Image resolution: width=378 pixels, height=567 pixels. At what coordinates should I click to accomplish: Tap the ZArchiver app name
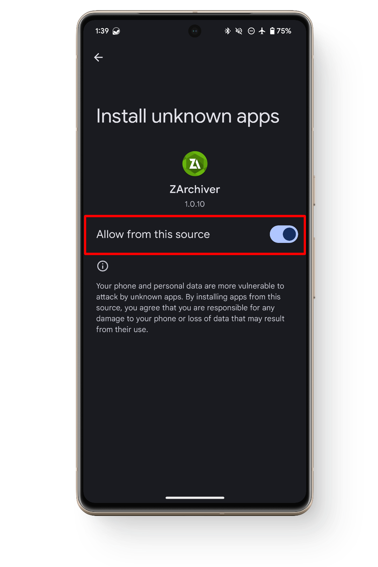pyautogui.click(x=195, y=189)
